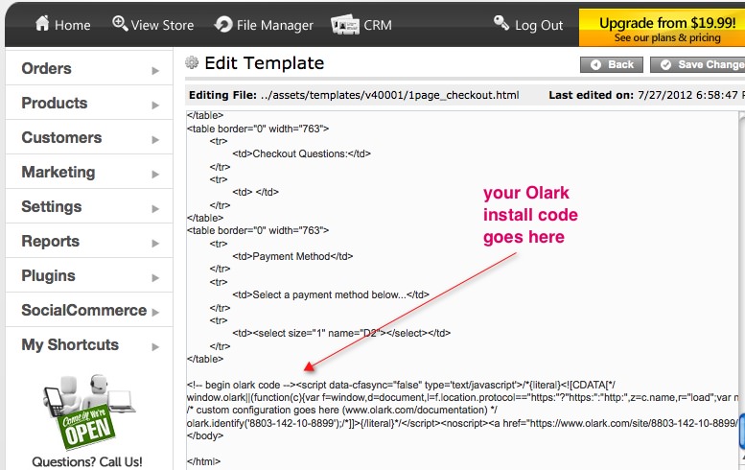Expand the Reports sidebar arrow
This screenshot has width=745, height=470.
(x=154, y=243)
